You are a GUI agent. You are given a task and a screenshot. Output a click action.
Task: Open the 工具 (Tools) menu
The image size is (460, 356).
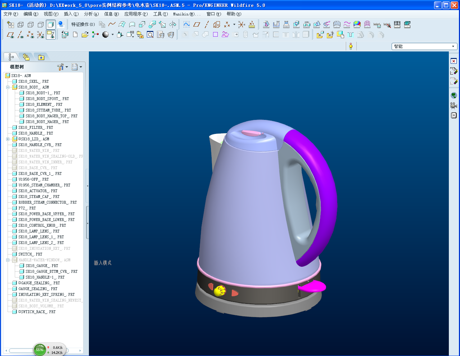tap(160, 14)
